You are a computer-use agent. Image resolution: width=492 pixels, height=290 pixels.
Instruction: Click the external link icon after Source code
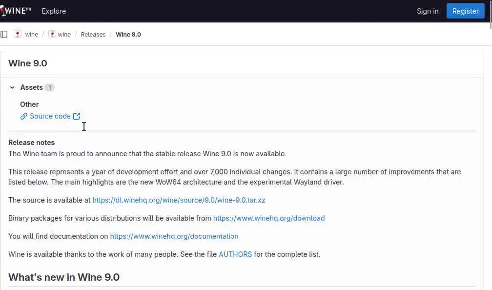77,116
